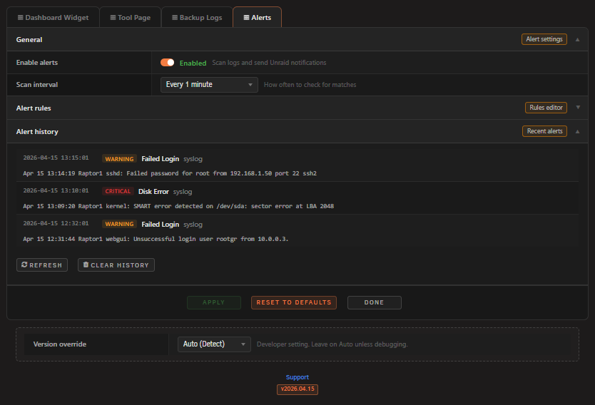Click the SMART error detected log line
The image size is (595, 405).
[x=178, y=206]
